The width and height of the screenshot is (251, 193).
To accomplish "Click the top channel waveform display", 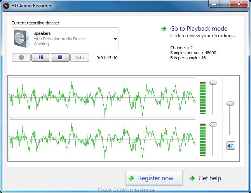I will (103, 97).
